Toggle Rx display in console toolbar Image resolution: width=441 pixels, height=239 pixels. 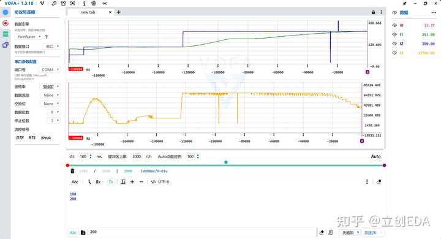click(98, 182)
